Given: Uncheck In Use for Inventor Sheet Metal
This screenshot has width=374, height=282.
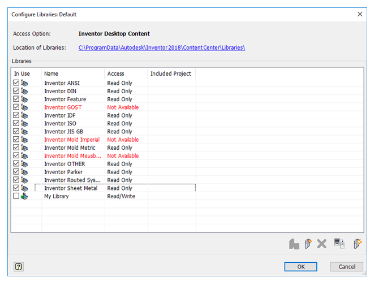Looking at the screenshot, I should click(x=16, y=188).
